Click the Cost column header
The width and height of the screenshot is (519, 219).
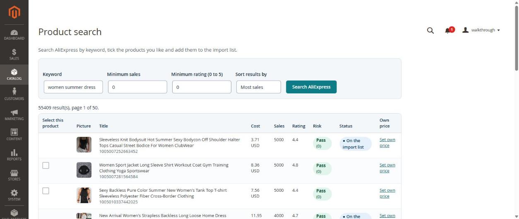coord(255,126)
